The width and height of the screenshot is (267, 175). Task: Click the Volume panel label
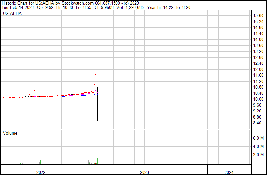(10, 133)
